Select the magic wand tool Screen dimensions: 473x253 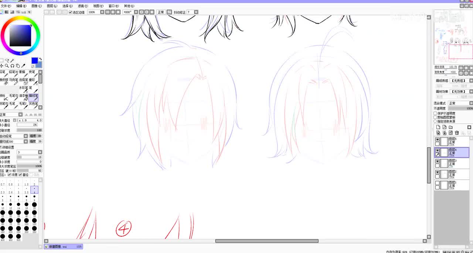(x=12, y=60)
